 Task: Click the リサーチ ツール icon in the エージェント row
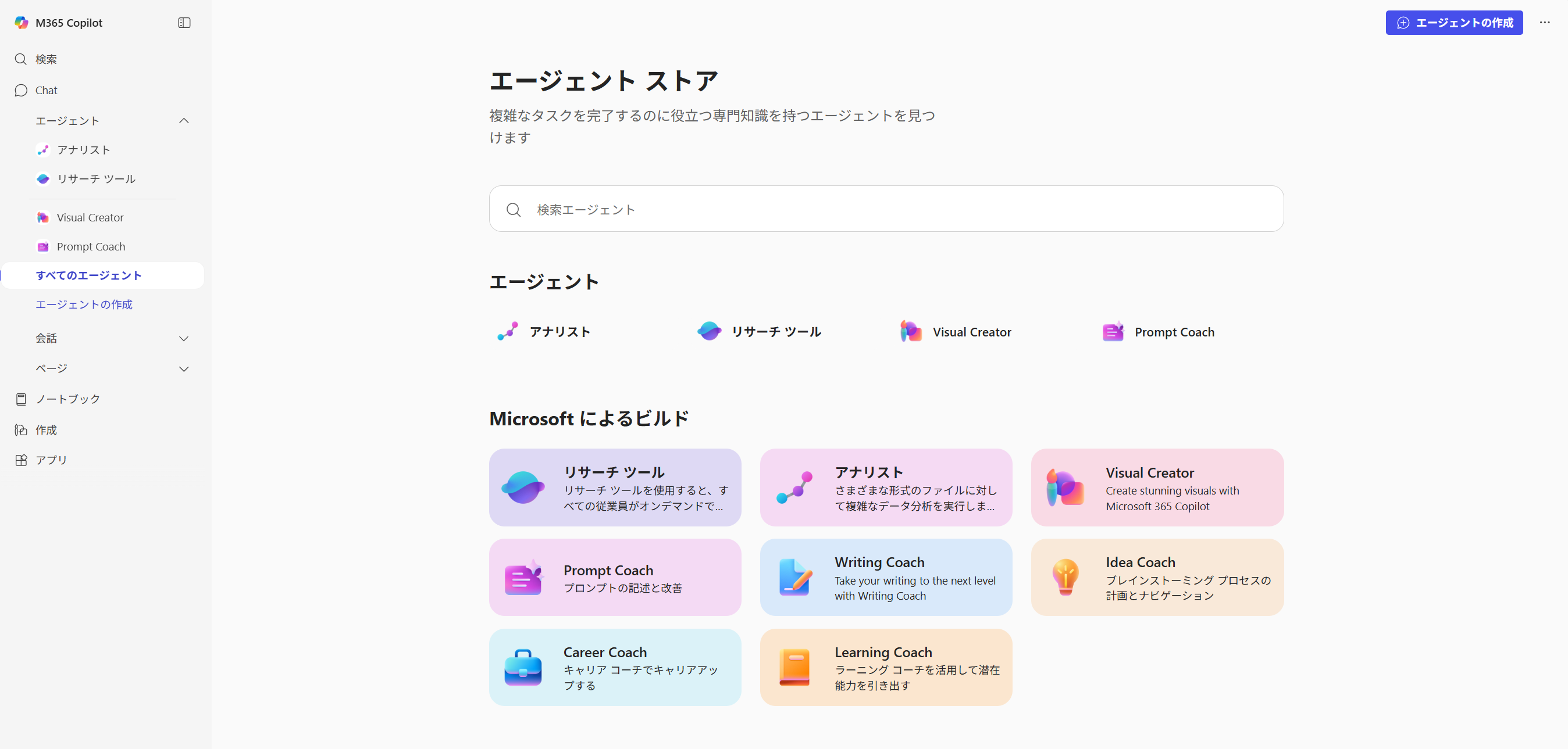tap(709, 331)
